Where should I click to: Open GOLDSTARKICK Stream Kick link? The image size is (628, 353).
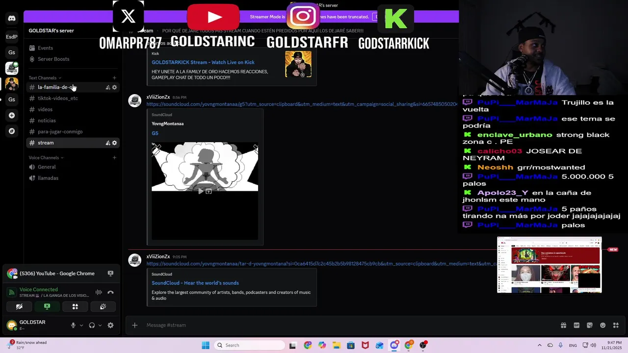point(203,62)
